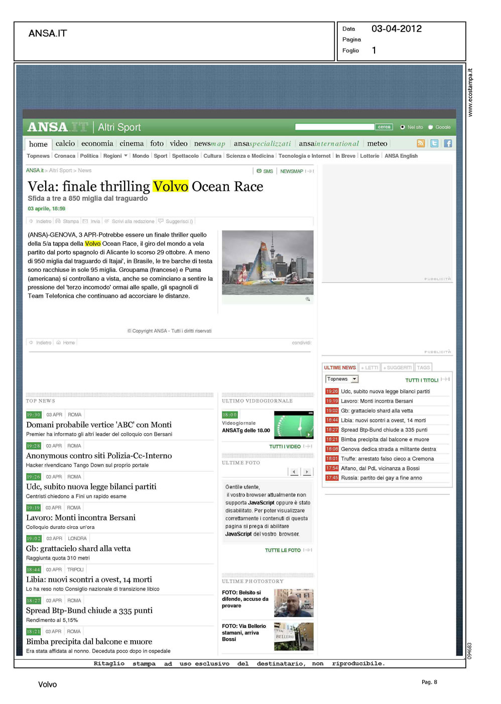Open 'Tutti i video' link
501x704 pixels.
[x=285, y=446]
